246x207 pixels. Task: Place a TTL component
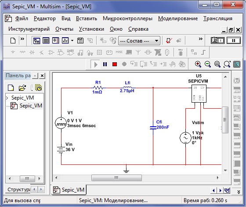pyautogui.click(x=61, y=53)
